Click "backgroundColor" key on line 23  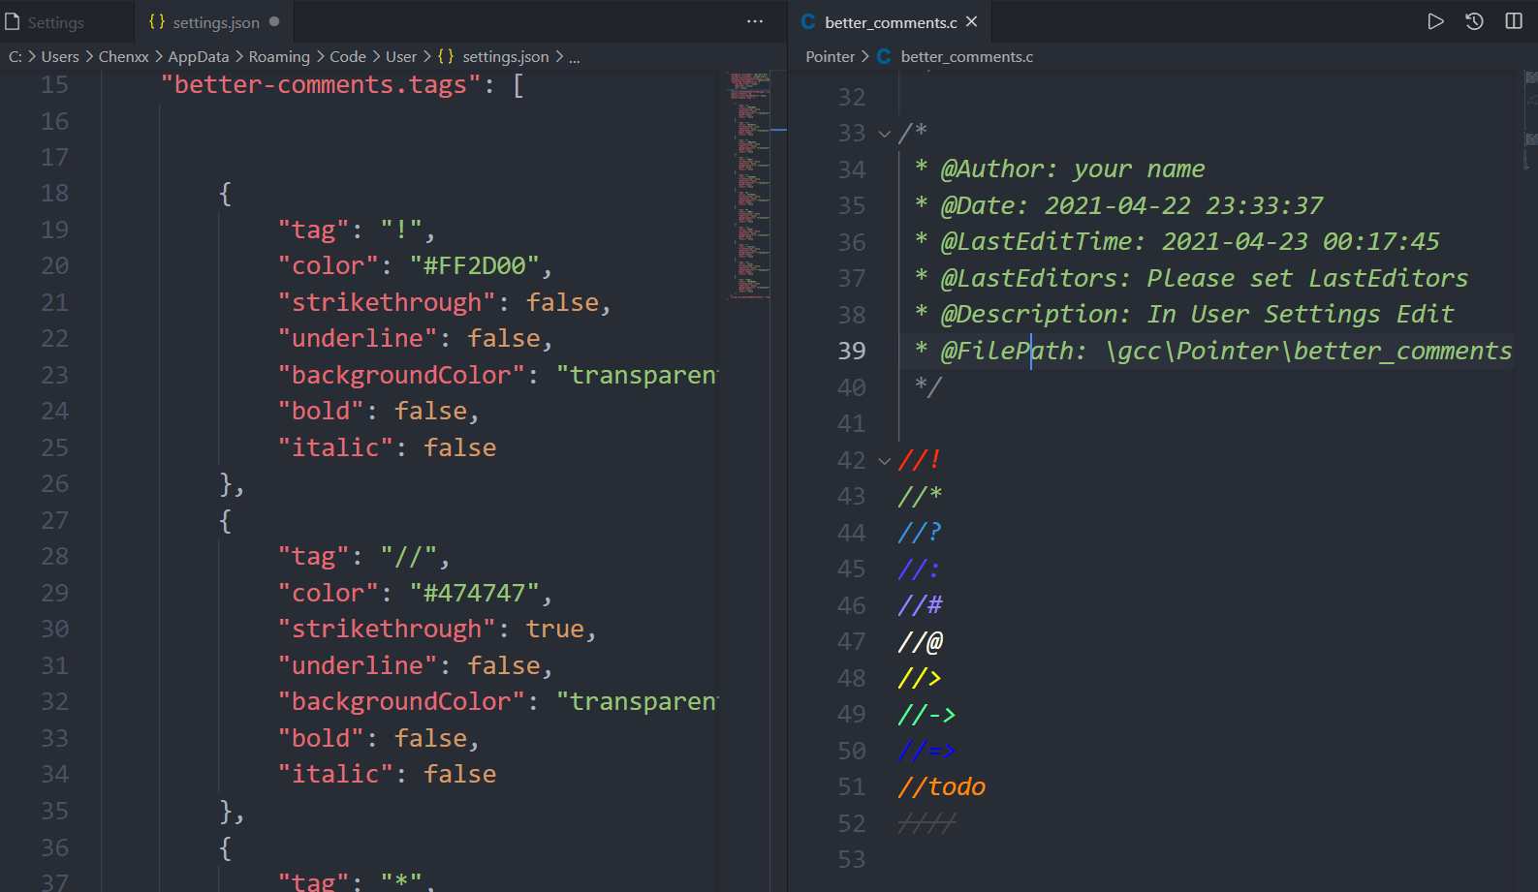point(401,375)
